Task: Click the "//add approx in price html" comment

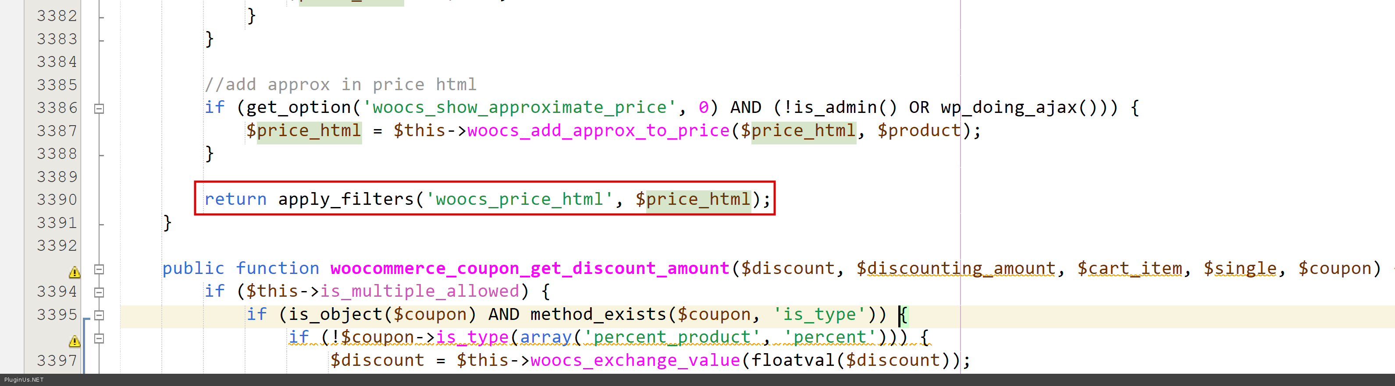Action: click(340, 85)
